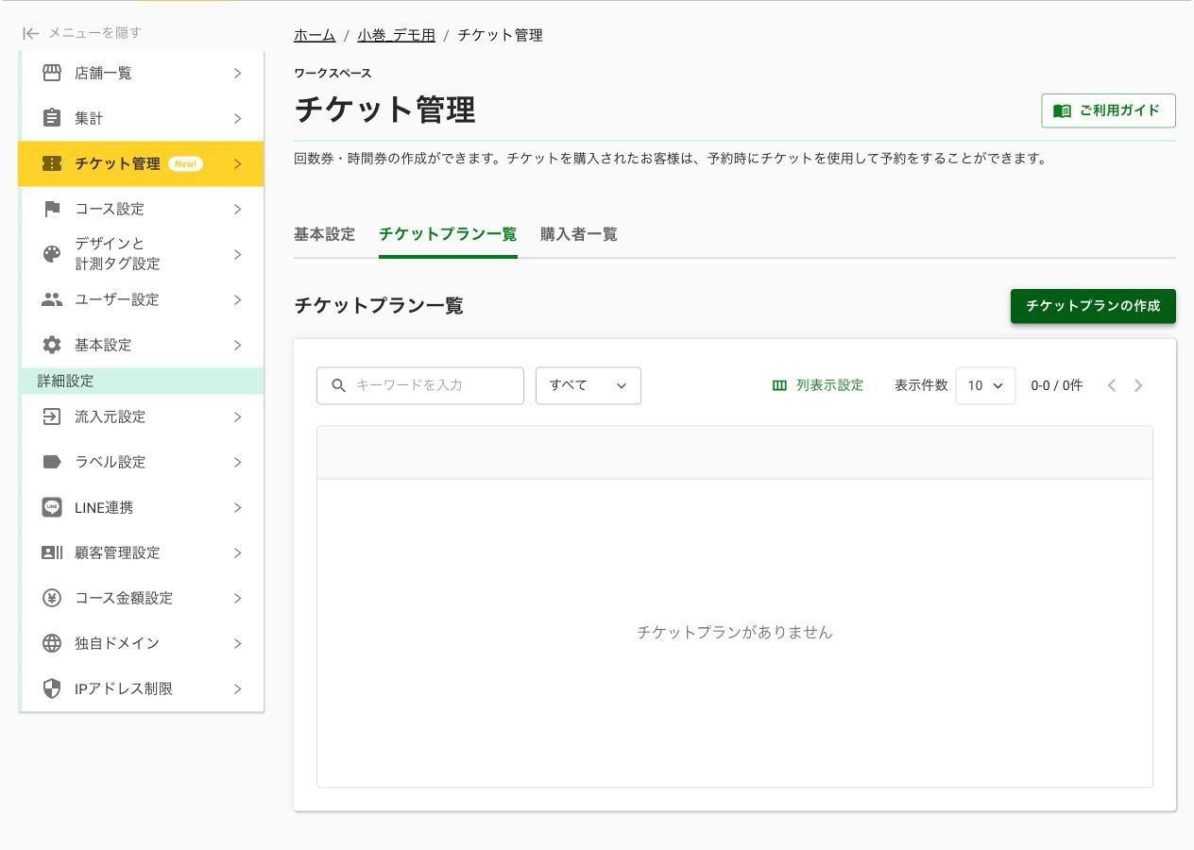Click the guide book icon
1194x850 pixels.
point(1062,110)
